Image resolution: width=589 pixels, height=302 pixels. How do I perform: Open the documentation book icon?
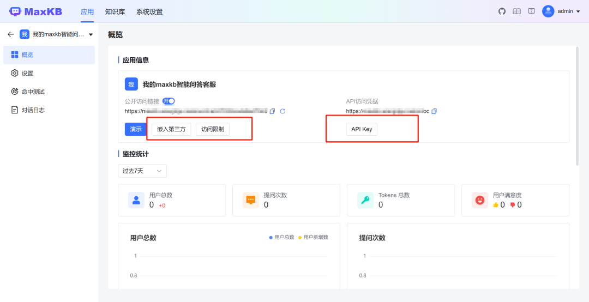coord(517,11)
